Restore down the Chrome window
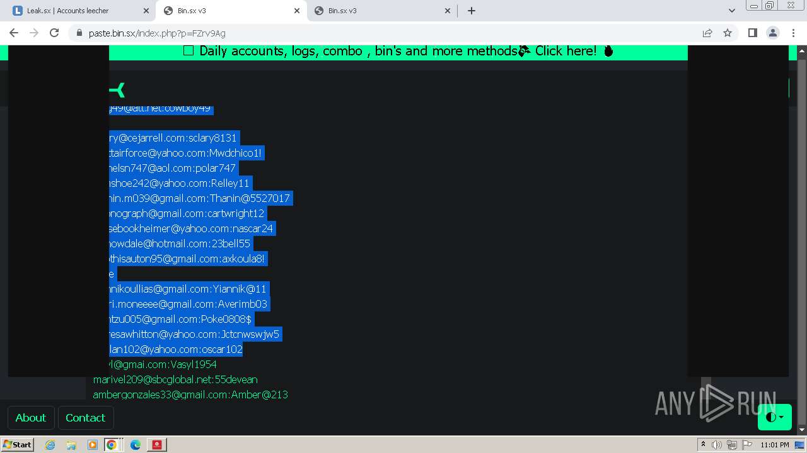This screenshot has width=807, height=453. coord(770,6)
